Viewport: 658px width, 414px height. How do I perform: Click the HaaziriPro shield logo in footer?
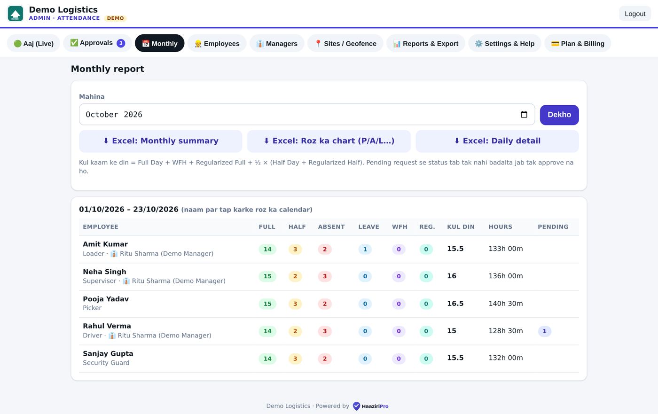coord(357,406)
